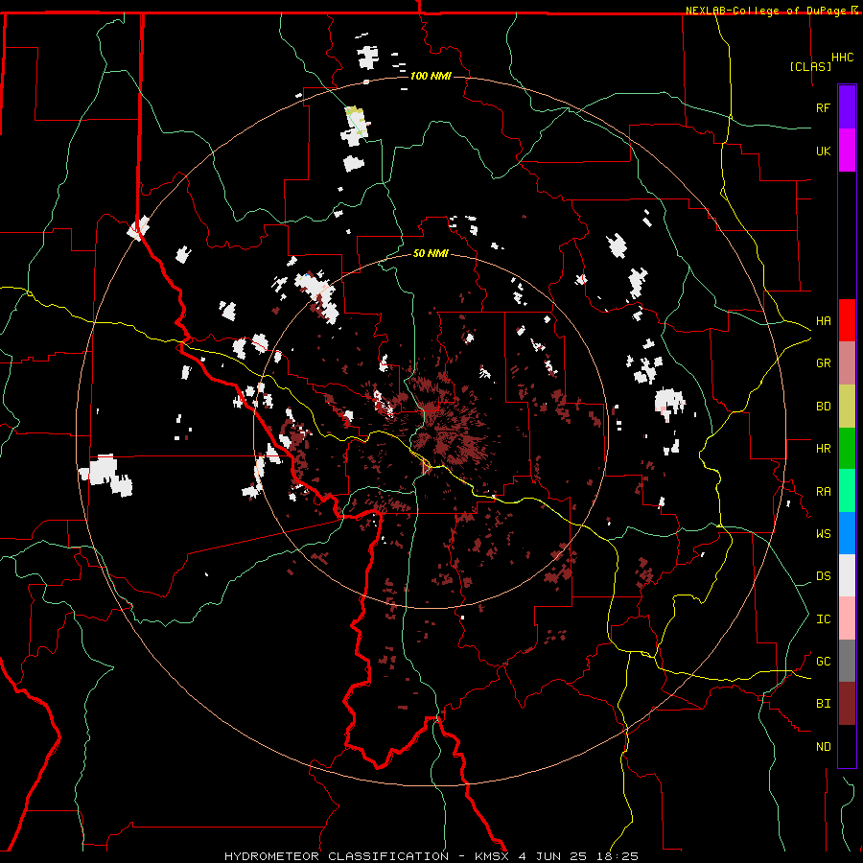
Task: Click the 'RF' legend label
Action: click(x=823, y=107)
